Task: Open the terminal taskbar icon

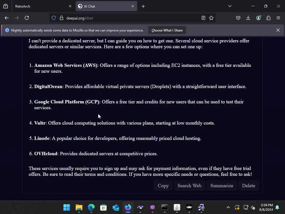Action: pos(164,207)
